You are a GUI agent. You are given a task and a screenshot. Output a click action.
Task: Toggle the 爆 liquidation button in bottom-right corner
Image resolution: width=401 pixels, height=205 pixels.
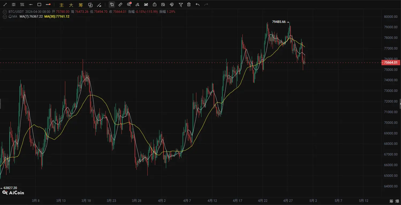pyautogui.click(x=397, y=201)
